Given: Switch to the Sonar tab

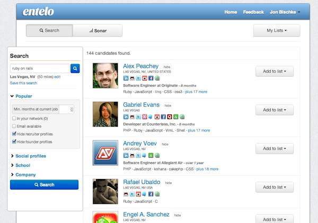Looking at the screenshot, I should (98, 31).
